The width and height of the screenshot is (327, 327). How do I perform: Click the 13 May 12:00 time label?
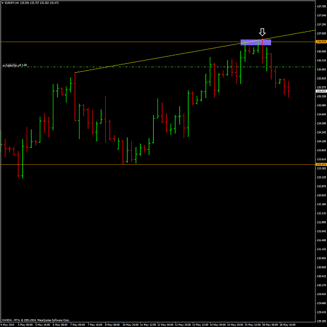[x=200, y=325]
